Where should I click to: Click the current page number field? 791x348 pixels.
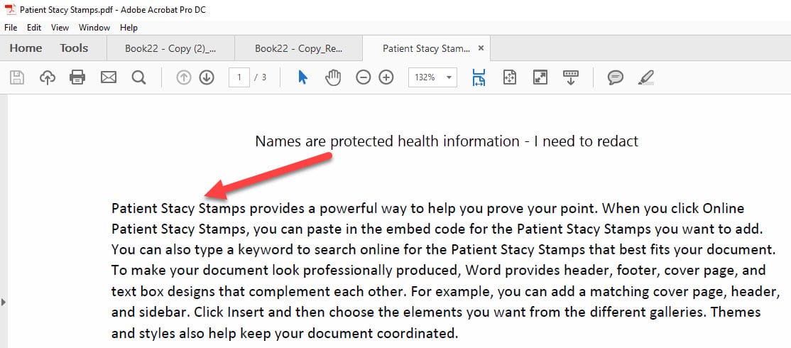point(239,77)
